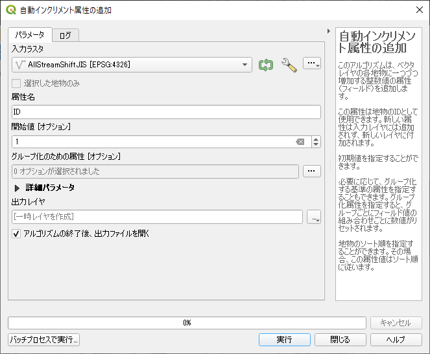The width and height of the screenshot is (430, 354).
Task: Collapse the help panel arrow
Action: click(x=329, y=30)
